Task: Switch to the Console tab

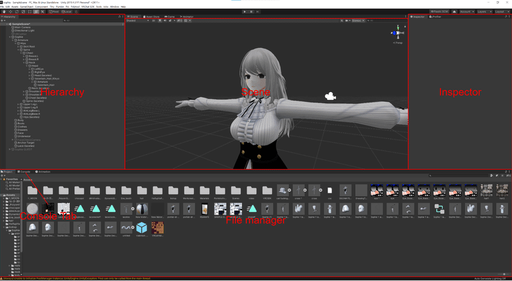Action: [24, 172]
